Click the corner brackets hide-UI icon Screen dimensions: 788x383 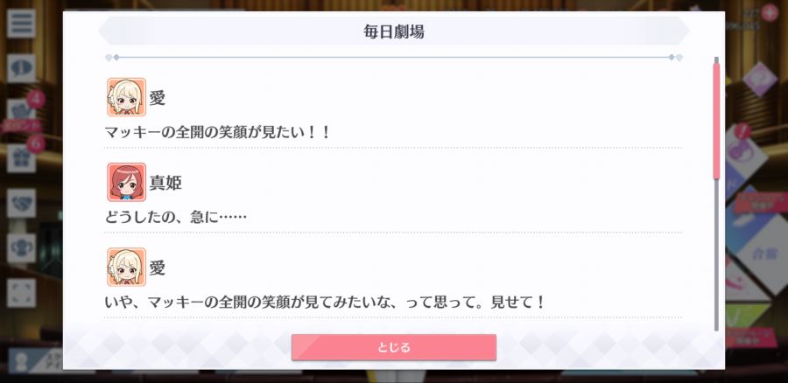[x=21, y=293]
